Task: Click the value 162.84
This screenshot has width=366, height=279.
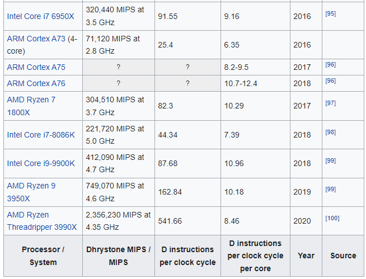Action: coord(170,192)
